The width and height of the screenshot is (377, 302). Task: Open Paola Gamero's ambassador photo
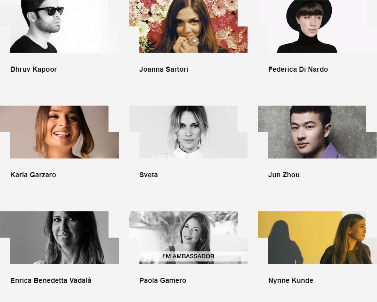tap(188, 238)
